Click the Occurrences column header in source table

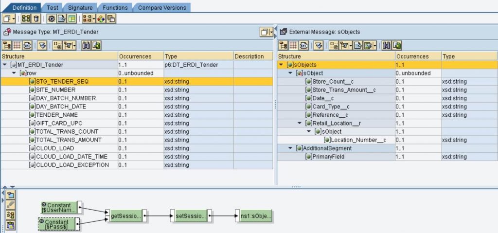pos(141,56)
